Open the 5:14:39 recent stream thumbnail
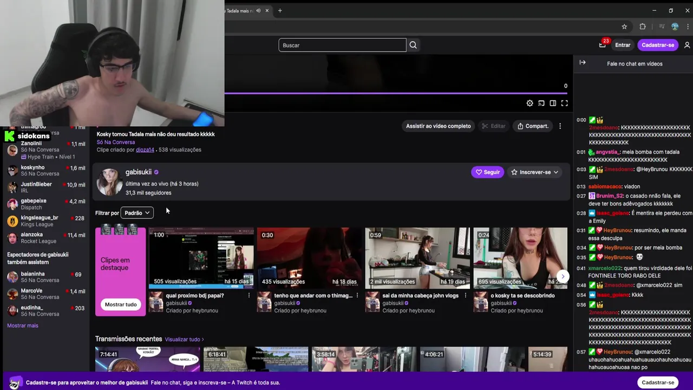 coord(548,359)
